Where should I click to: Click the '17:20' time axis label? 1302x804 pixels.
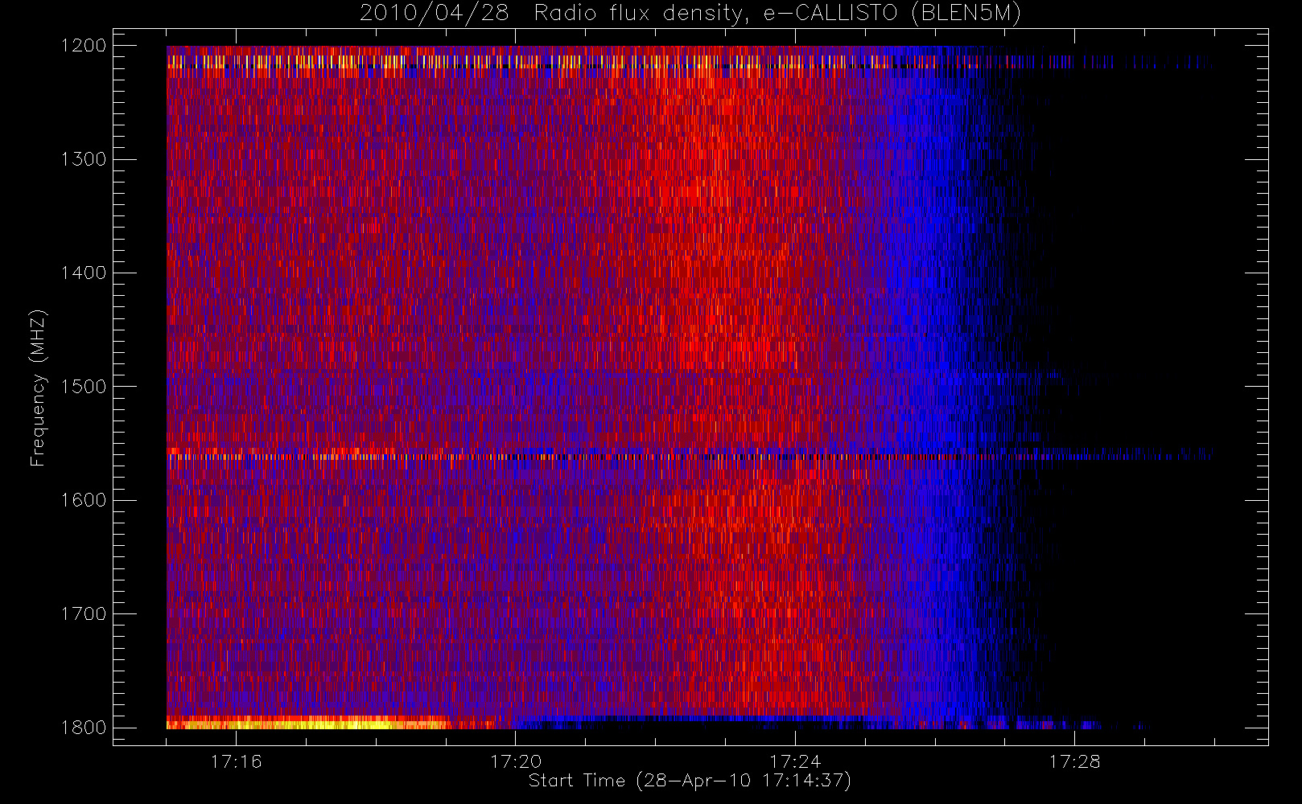[x=516, y=761]
